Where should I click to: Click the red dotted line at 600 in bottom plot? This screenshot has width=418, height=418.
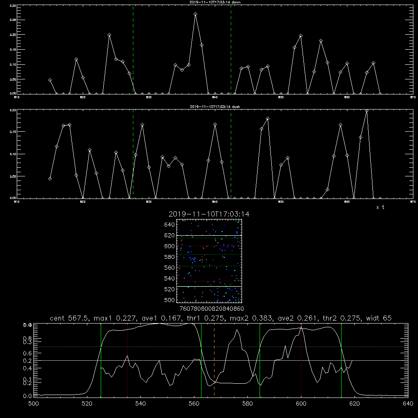[x=301, y=360]
